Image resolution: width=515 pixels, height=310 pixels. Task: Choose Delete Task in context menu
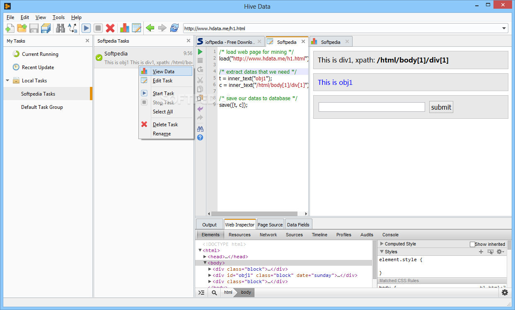(x=166, y=124)
